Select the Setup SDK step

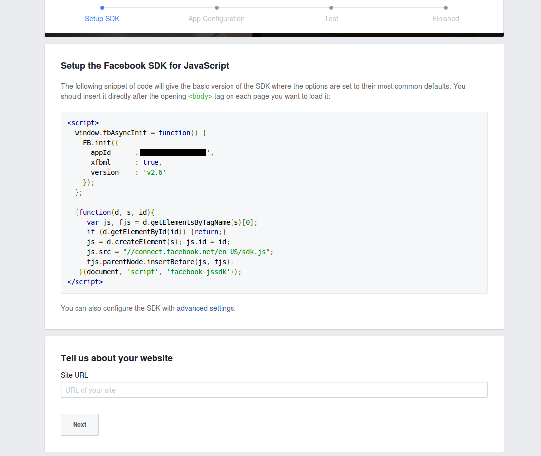point(102,19)
